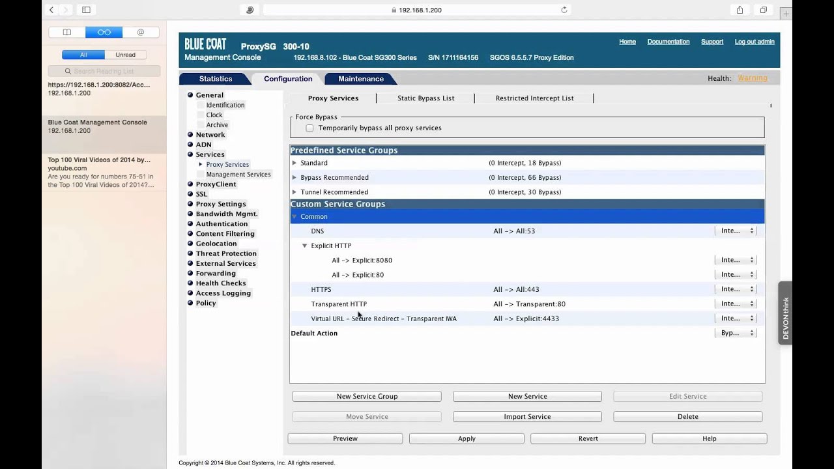Screen dimensions: 834x469
Task: Focus the Safari address bar
Action: (x=417, y=10)
